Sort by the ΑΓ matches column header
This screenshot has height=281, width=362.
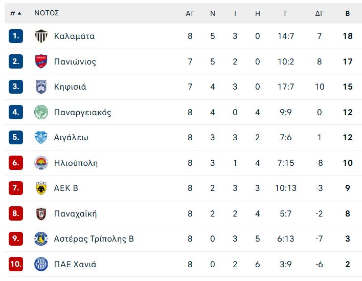(x=190, y=13)
